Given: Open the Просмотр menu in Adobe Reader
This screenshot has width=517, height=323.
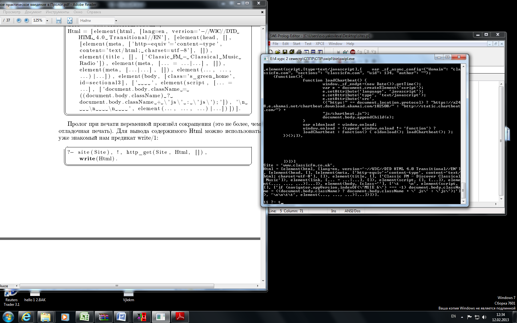Looking at the screenshot, I should pyautogui.click(x=12, y=12).
